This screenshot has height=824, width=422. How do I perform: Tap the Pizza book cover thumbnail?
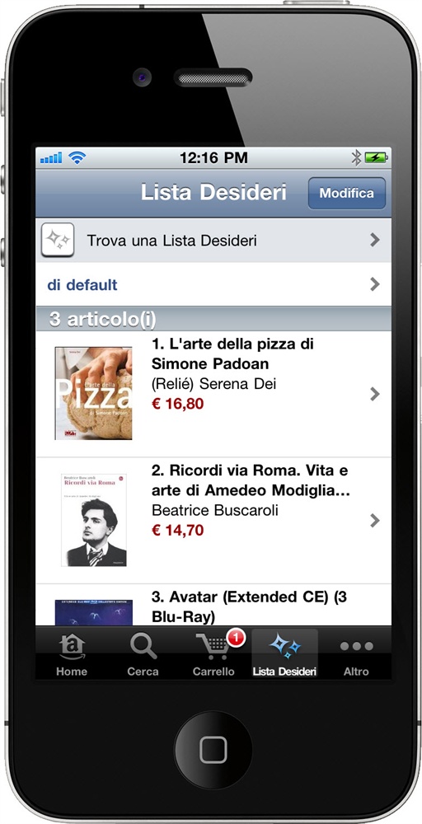[x=93, y=393]
